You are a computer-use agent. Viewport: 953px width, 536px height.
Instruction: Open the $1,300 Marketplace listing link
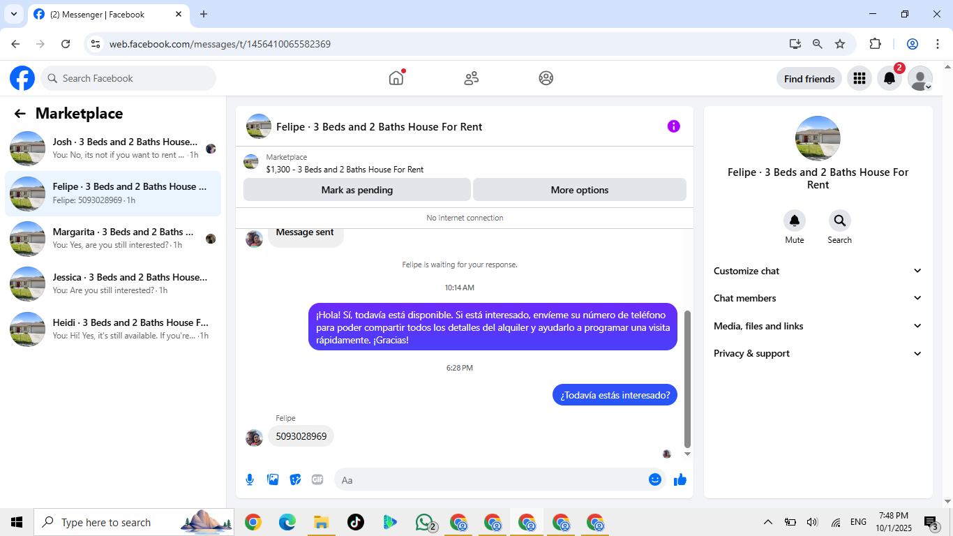tap(345, 170)
